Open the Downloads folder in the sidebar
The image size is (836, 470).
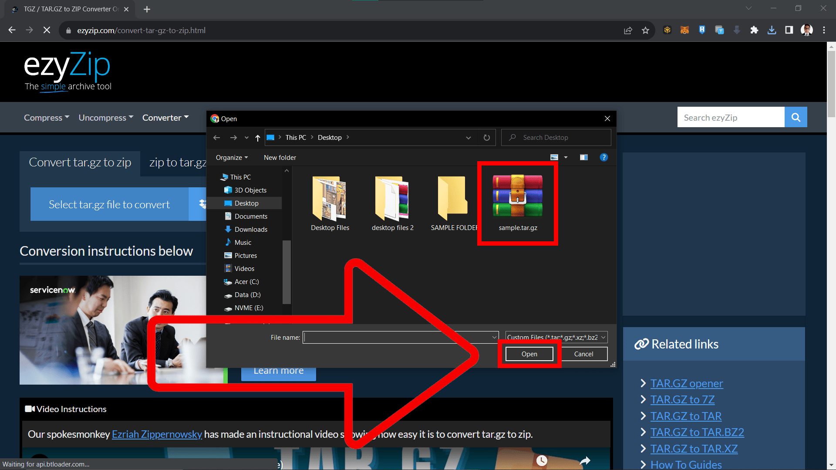(251, 229)
